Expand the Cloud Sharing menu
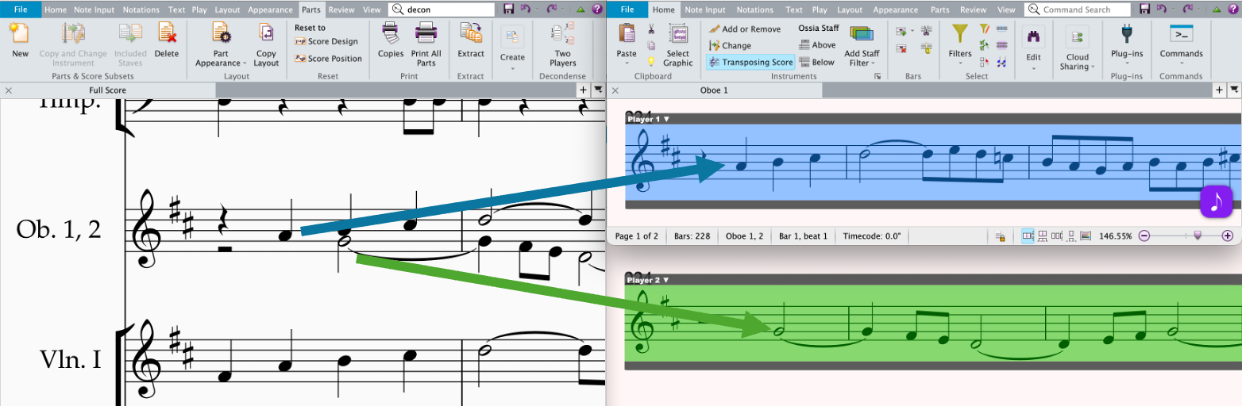1242x406 pixels. click(x=1077, y=62)
